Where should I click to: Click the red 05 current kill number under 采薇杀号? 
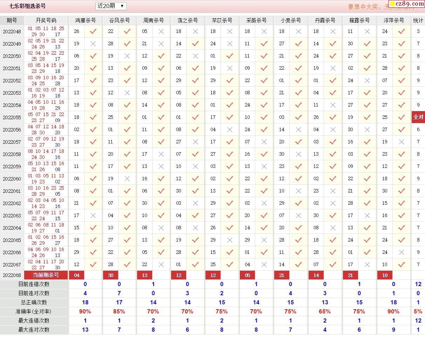[248, 275]
